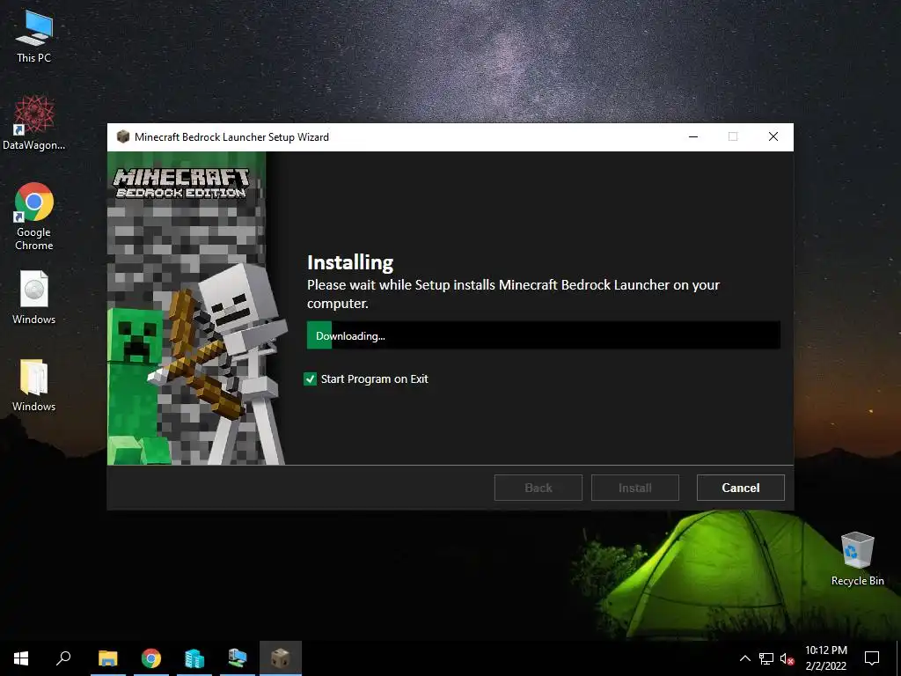Select the Minecraft installer taskbar icon
Image resolution: width=901 pixels, height=676 pixels.
[281, 658]
